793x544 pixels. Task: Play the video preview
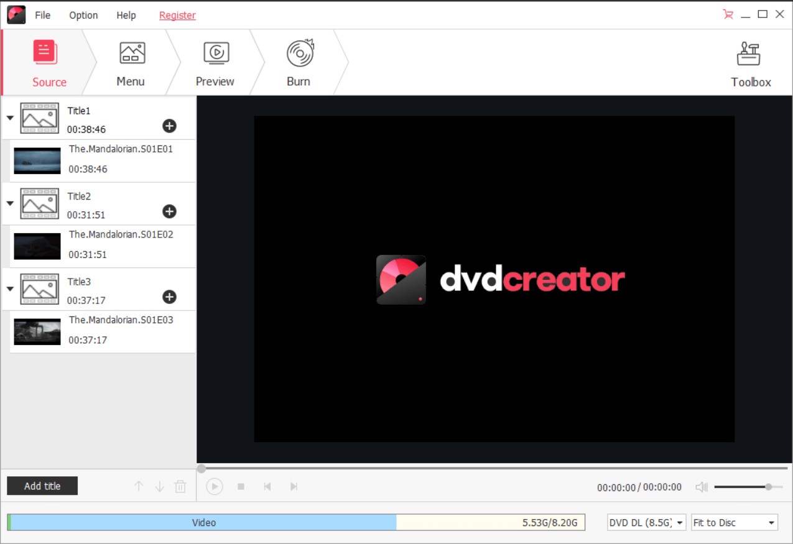(x=214, y=487)
